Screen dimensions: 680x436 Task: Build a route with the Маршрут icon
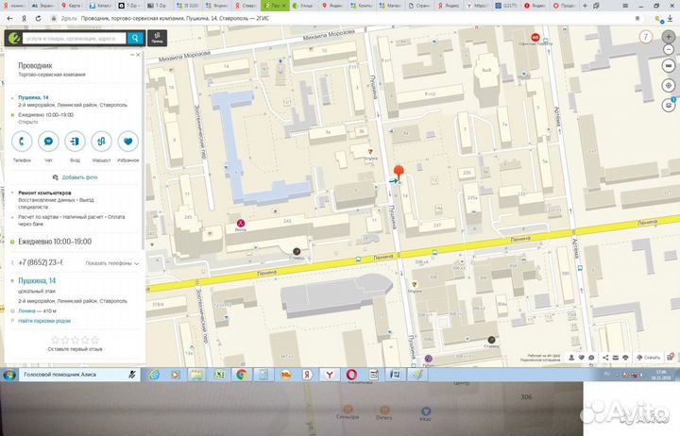point(101,142)
